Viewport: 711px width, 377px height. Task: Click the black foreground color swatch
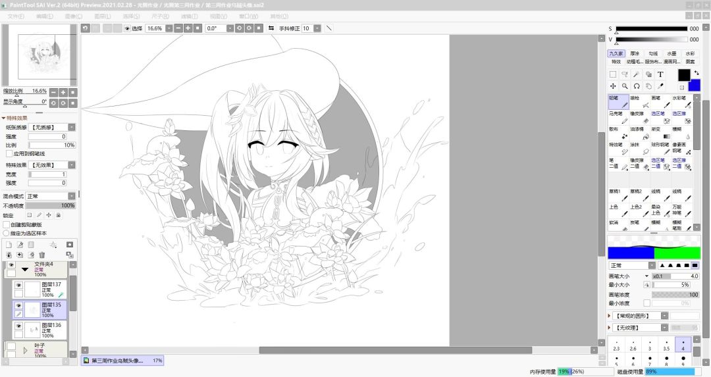point(684,75)
